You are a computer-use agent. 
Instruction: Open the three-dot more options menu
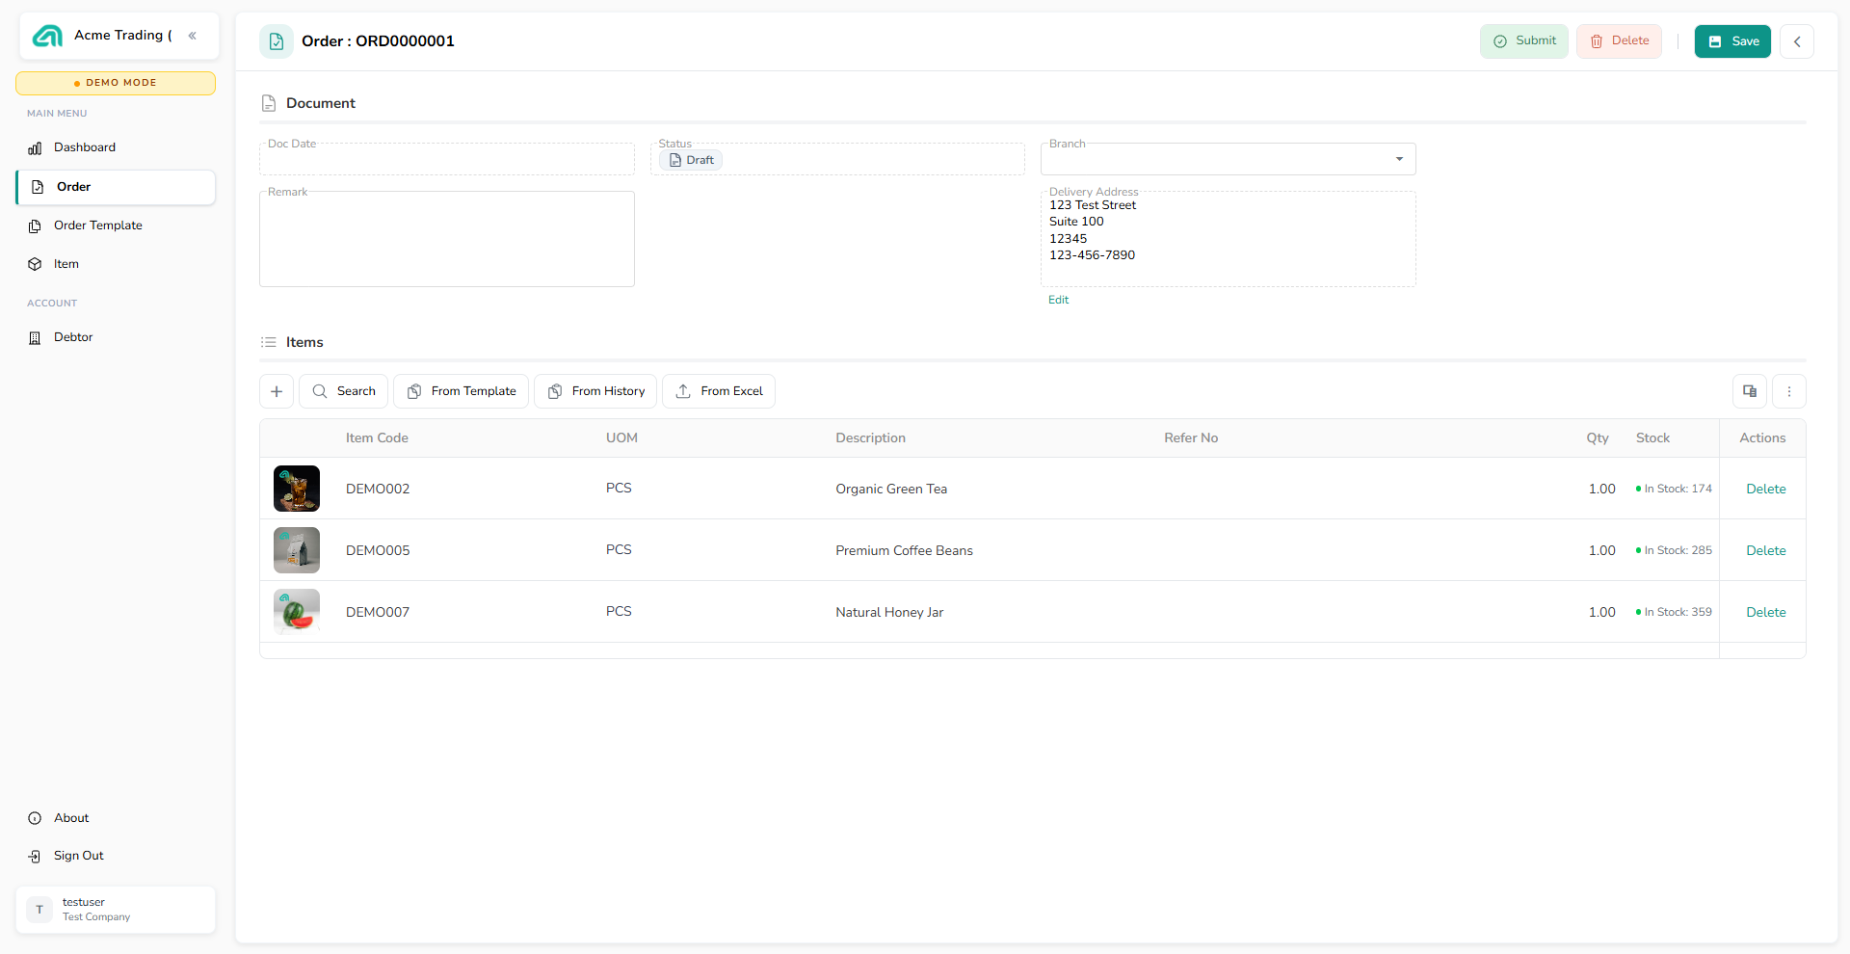coord(1789,391)
